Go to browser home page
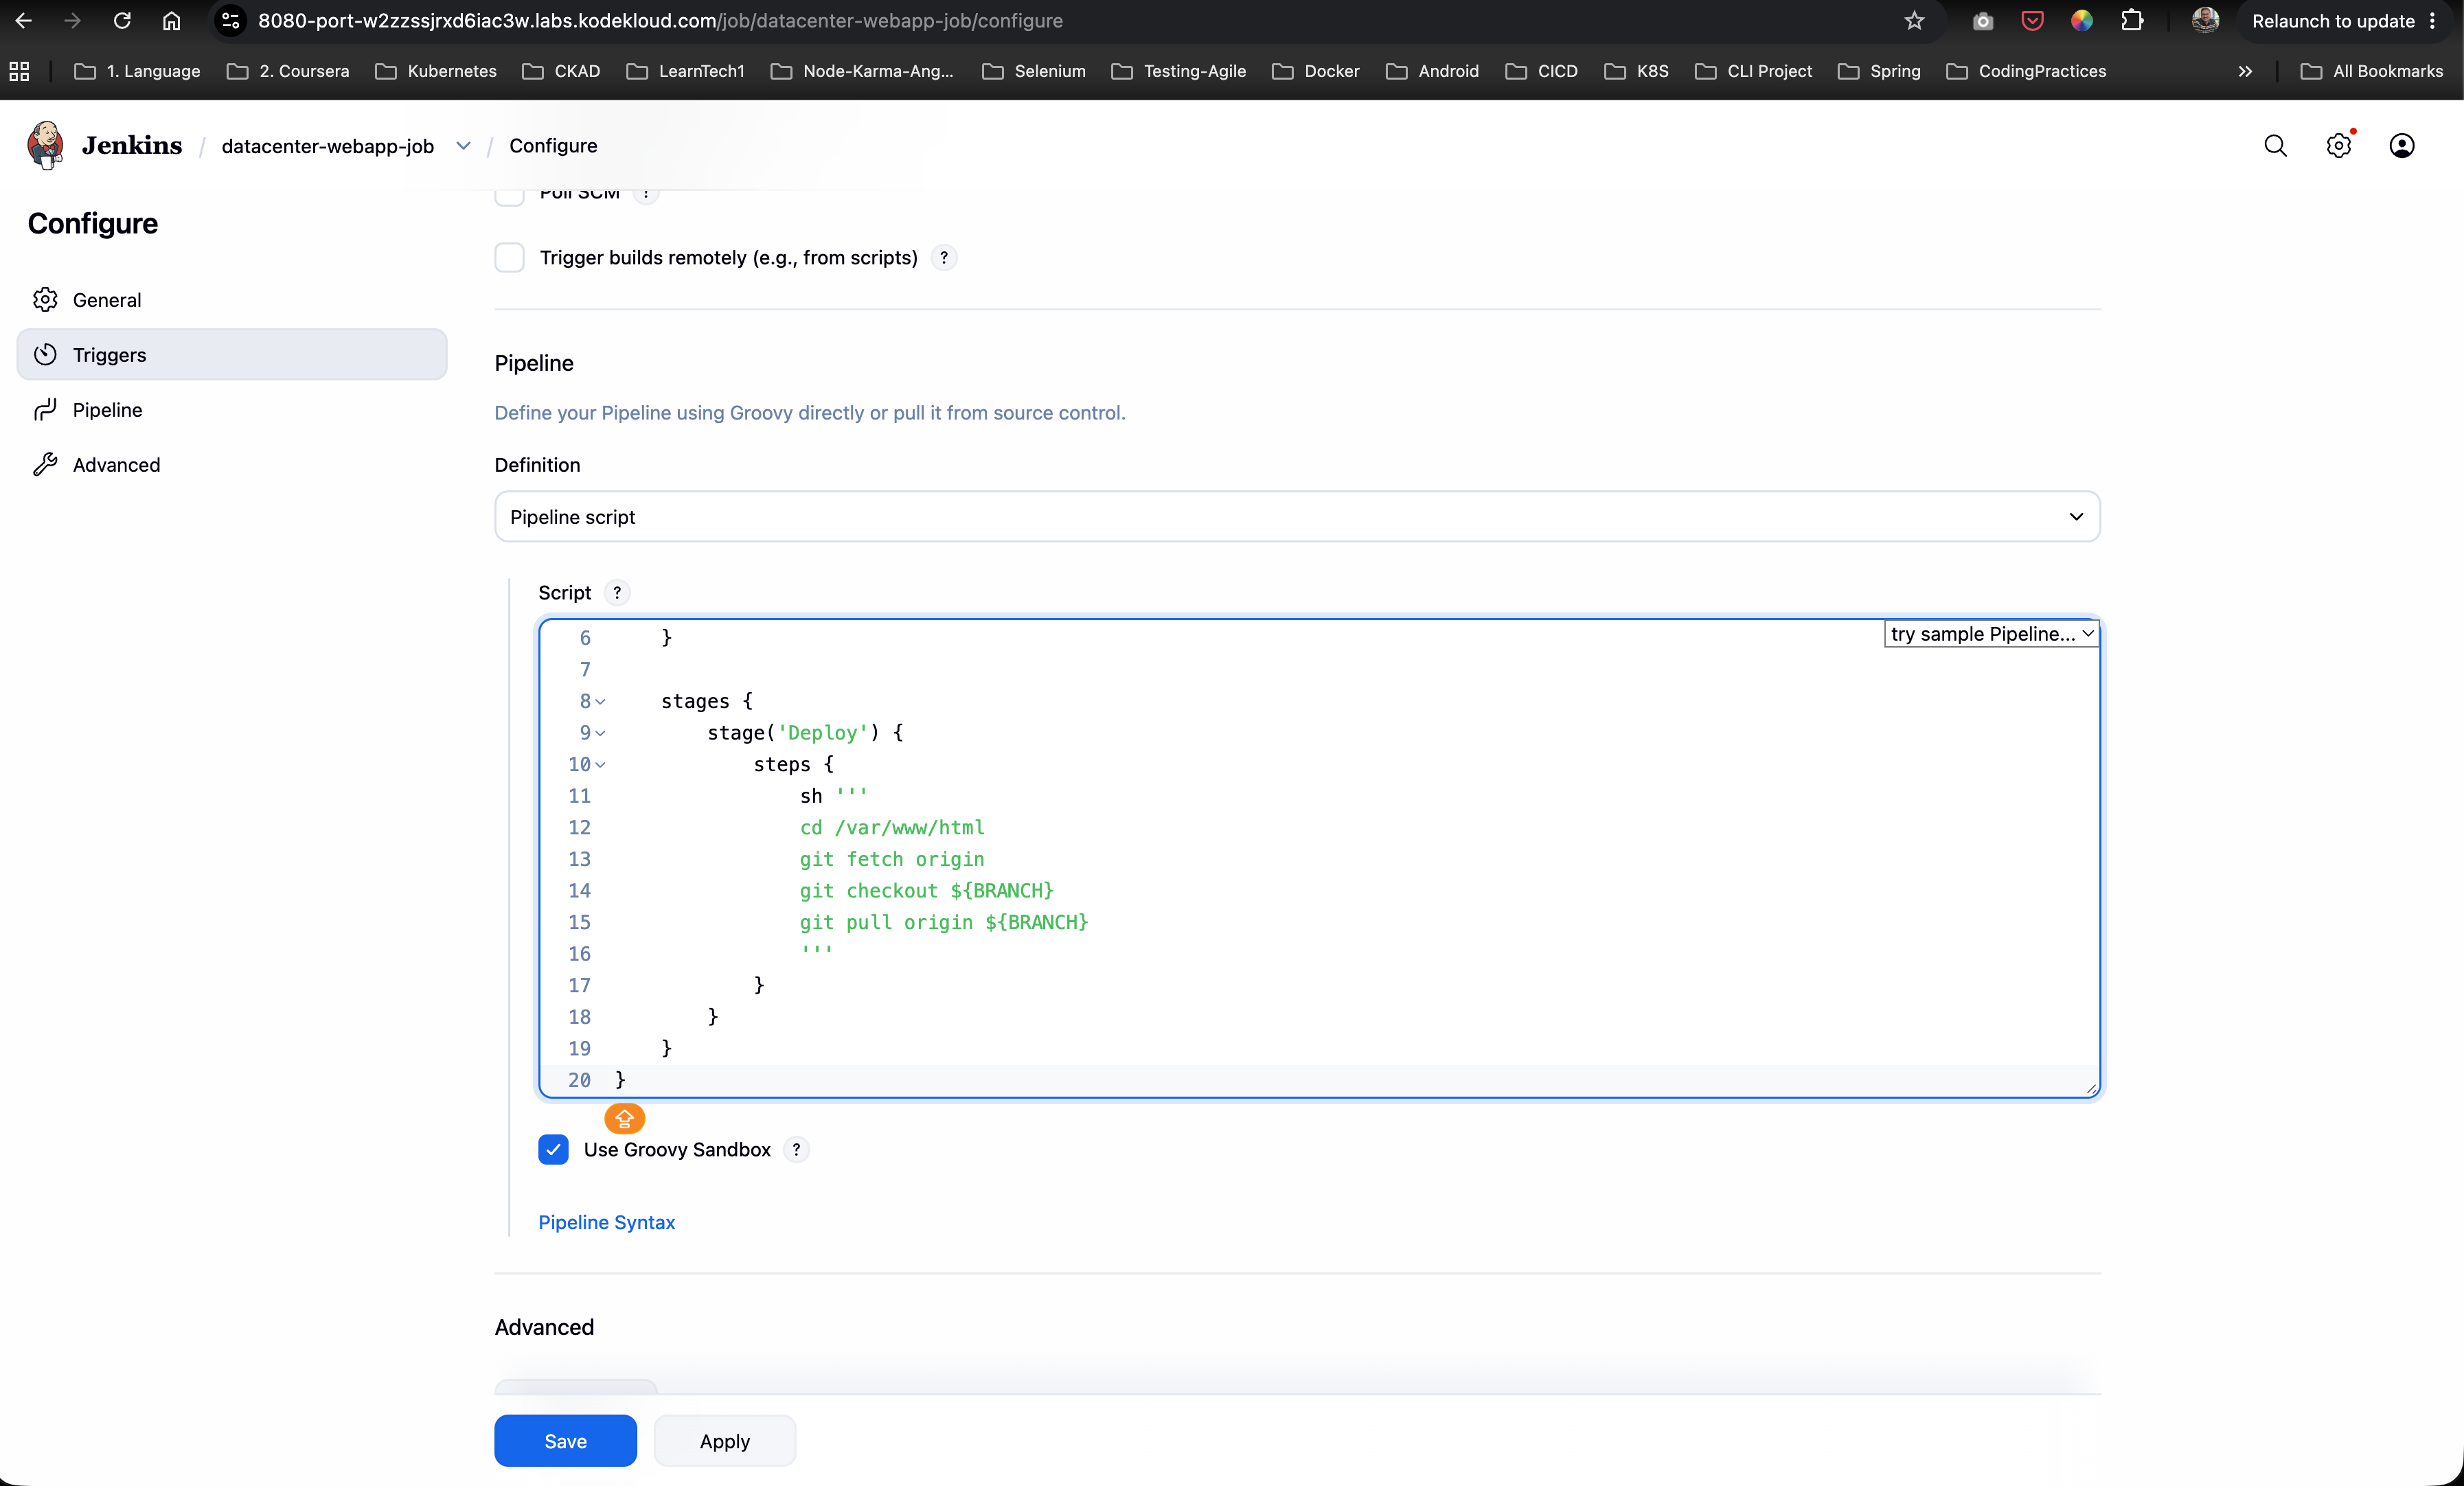The height and width of the screenshot is (1486, 2464). coord(172,20)
